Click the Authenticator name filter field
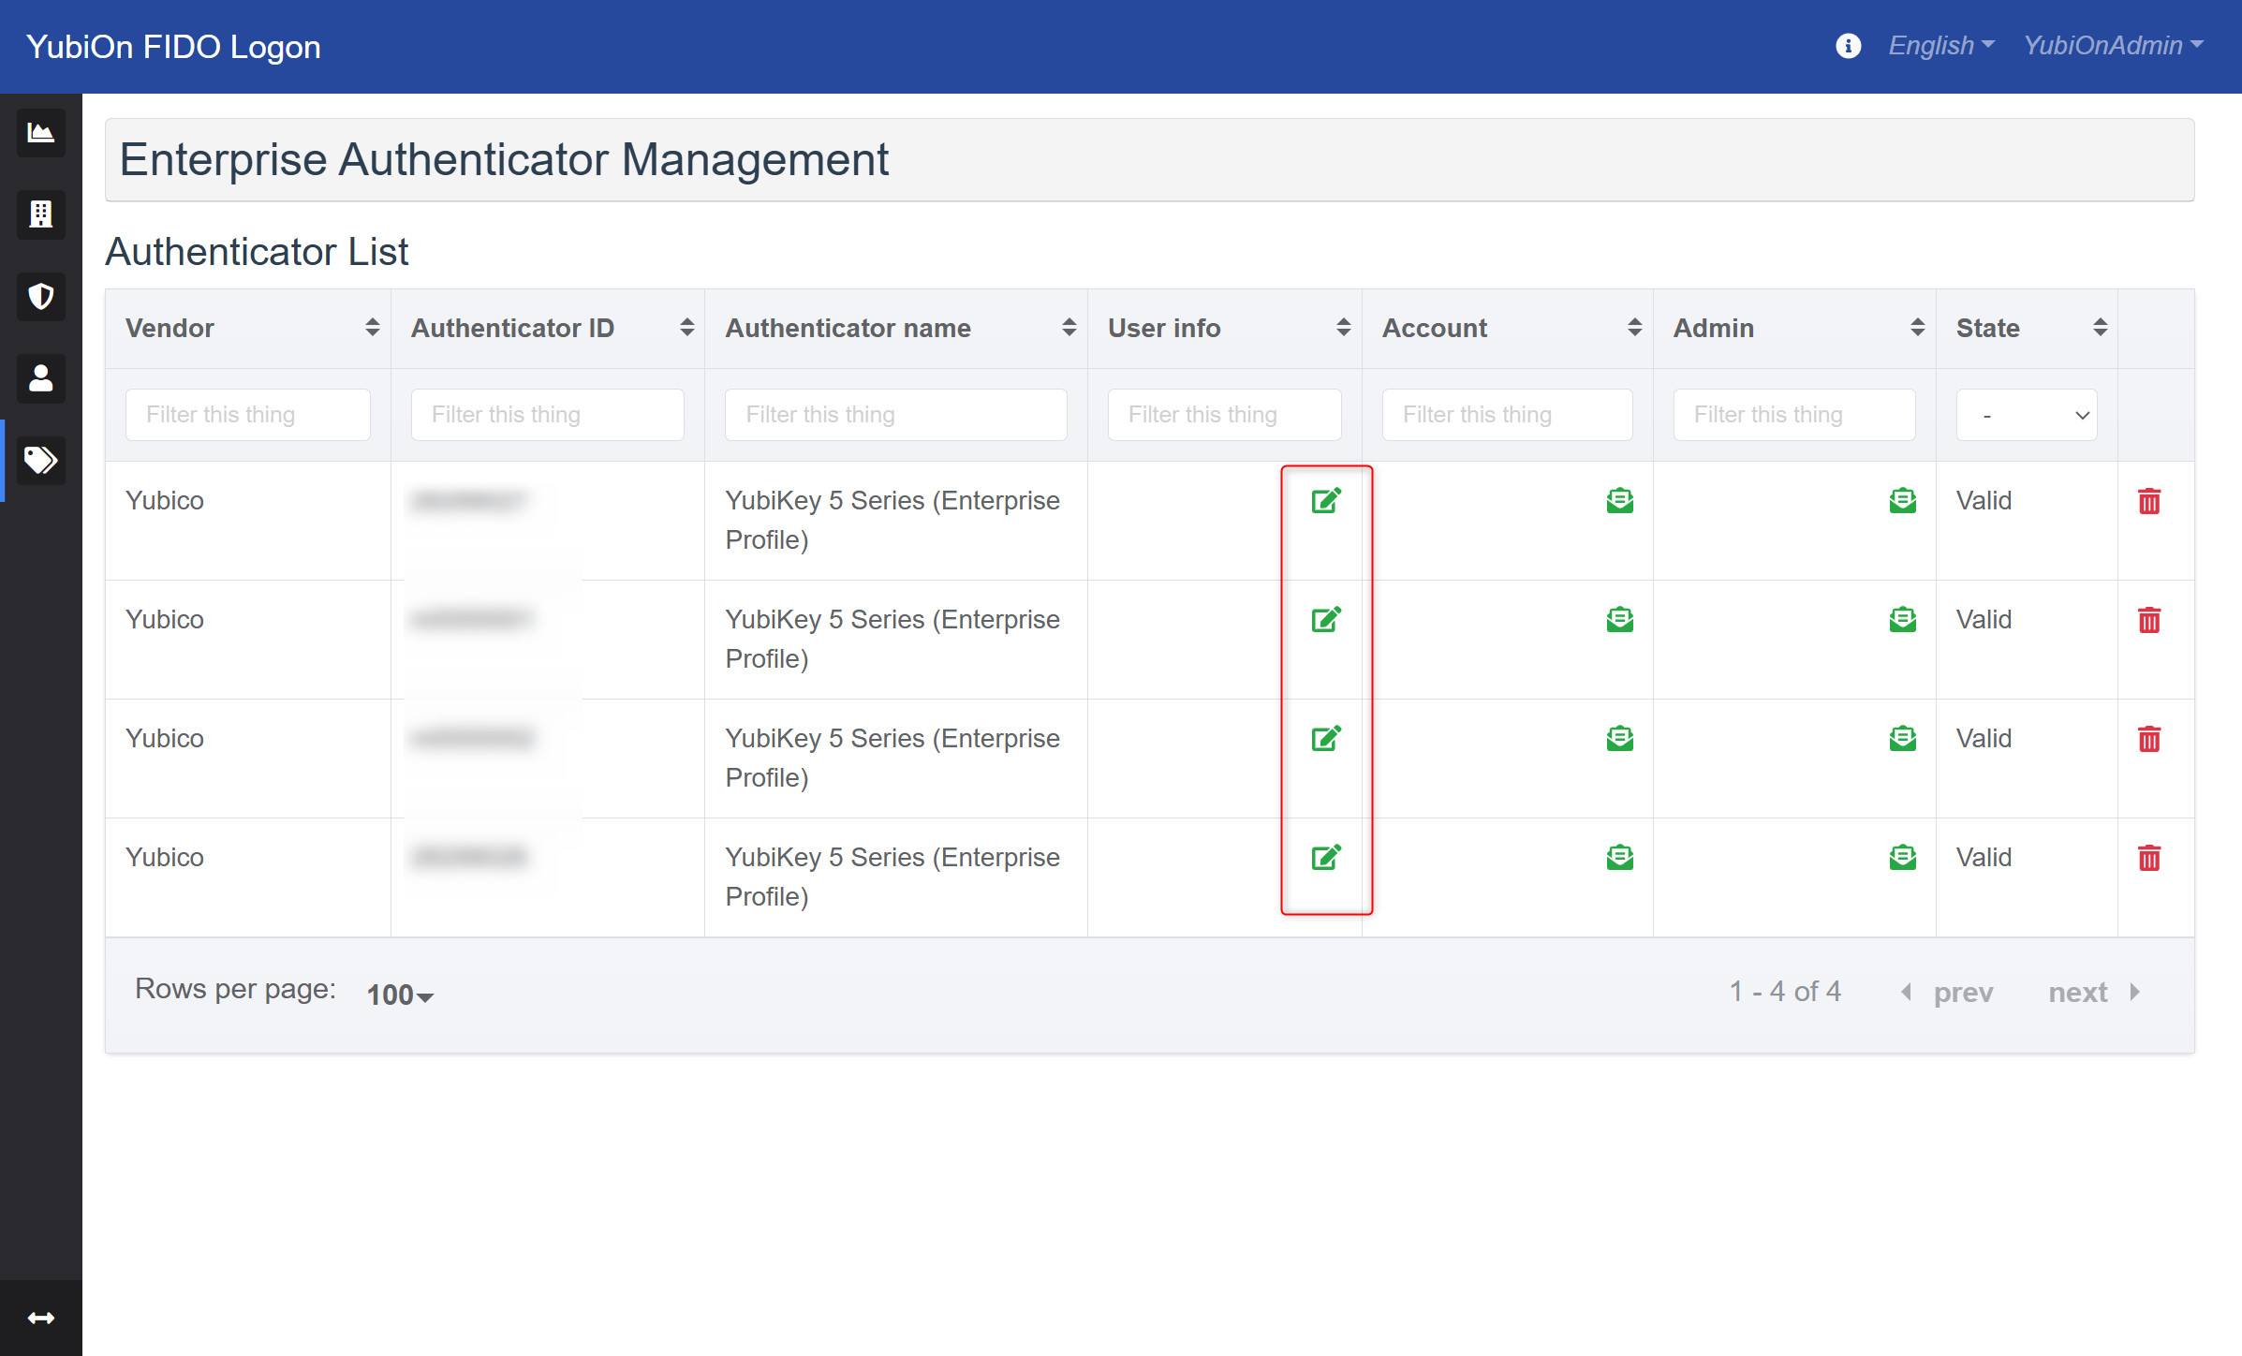 tap(896, 415)
